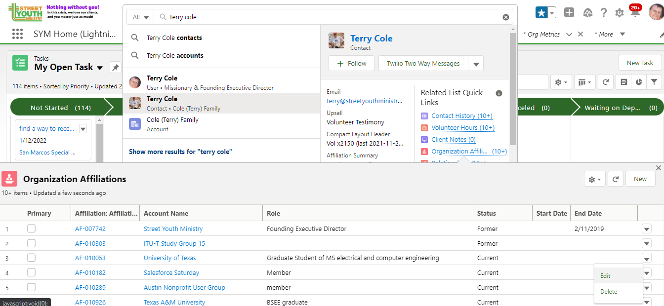664x306 pixels.
Task: Check Primary box for Street Youth Ministry
Action: click(32, 229)
